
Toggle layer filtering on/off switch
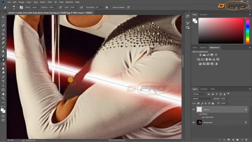[x=228, y=94]
